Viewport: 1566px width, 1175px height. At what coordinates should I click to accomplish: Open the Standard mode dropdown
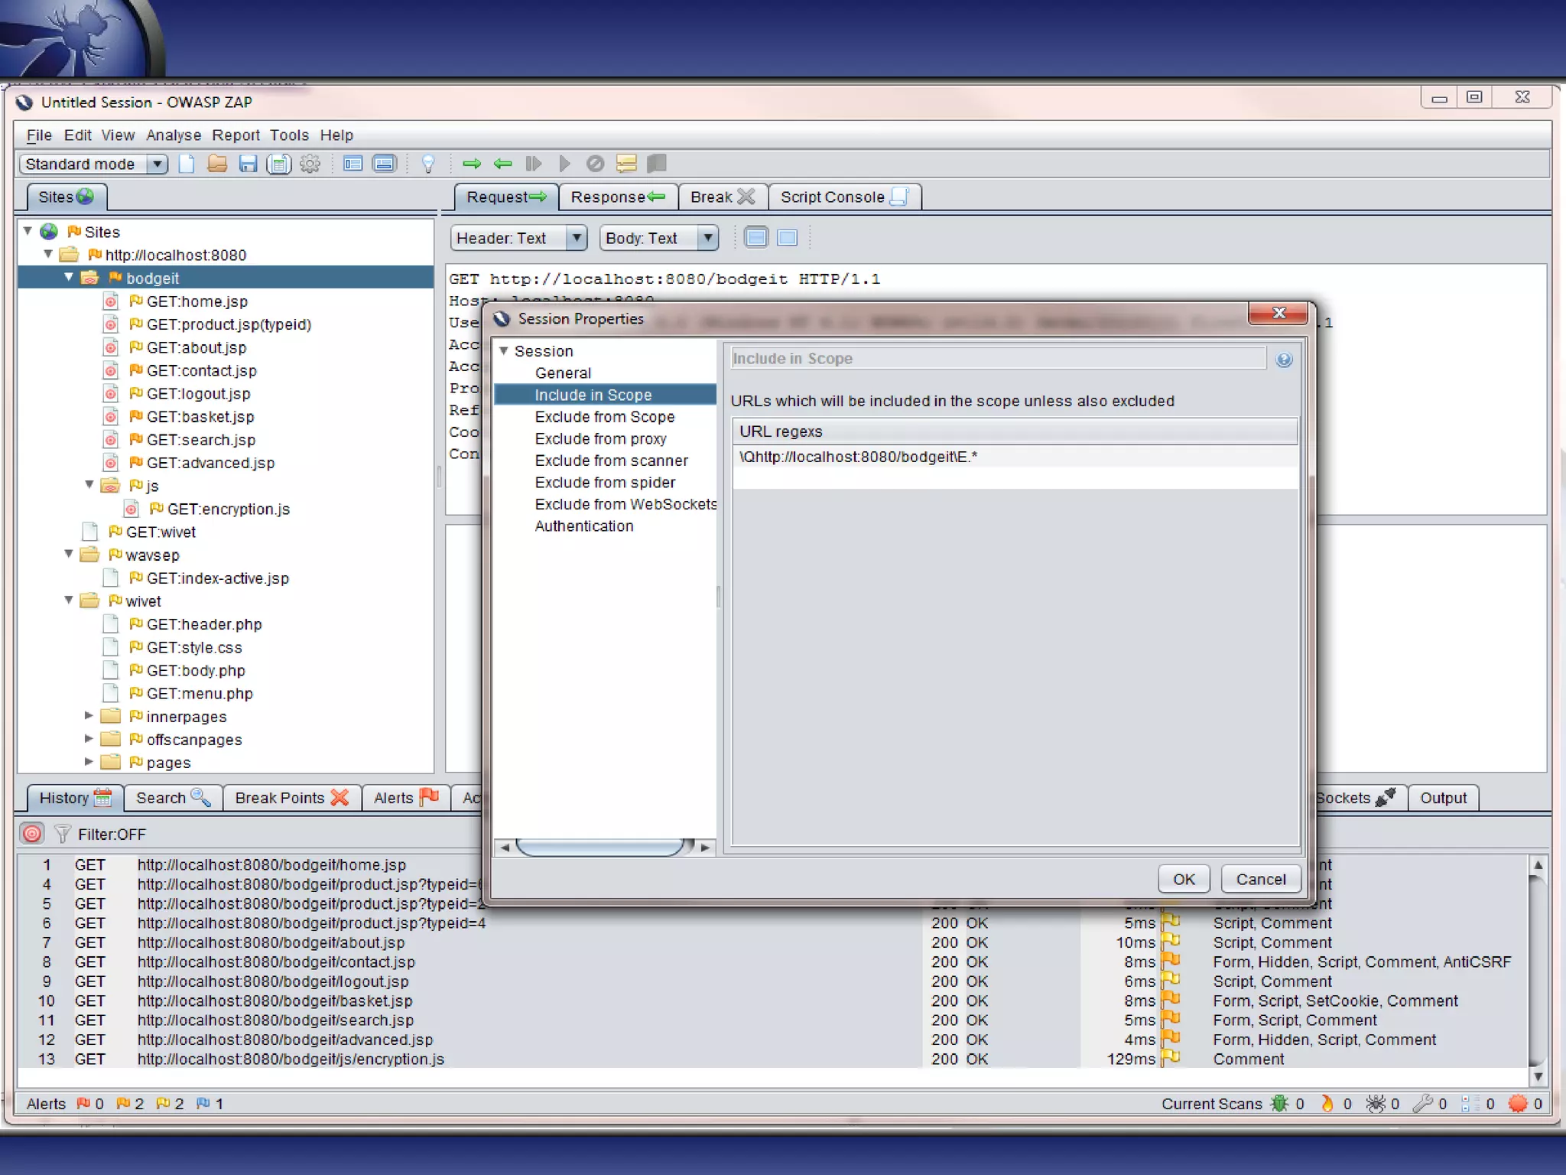(157, 164)
